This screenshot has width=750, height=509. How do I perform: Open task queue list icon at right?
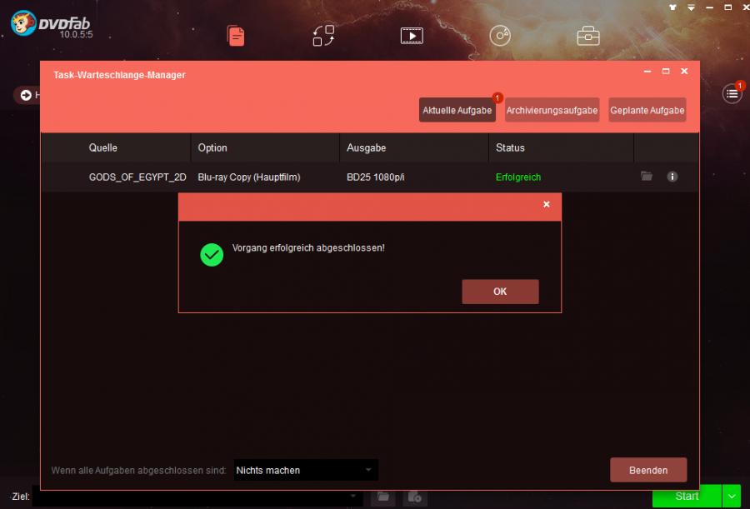tap(732, 94)
